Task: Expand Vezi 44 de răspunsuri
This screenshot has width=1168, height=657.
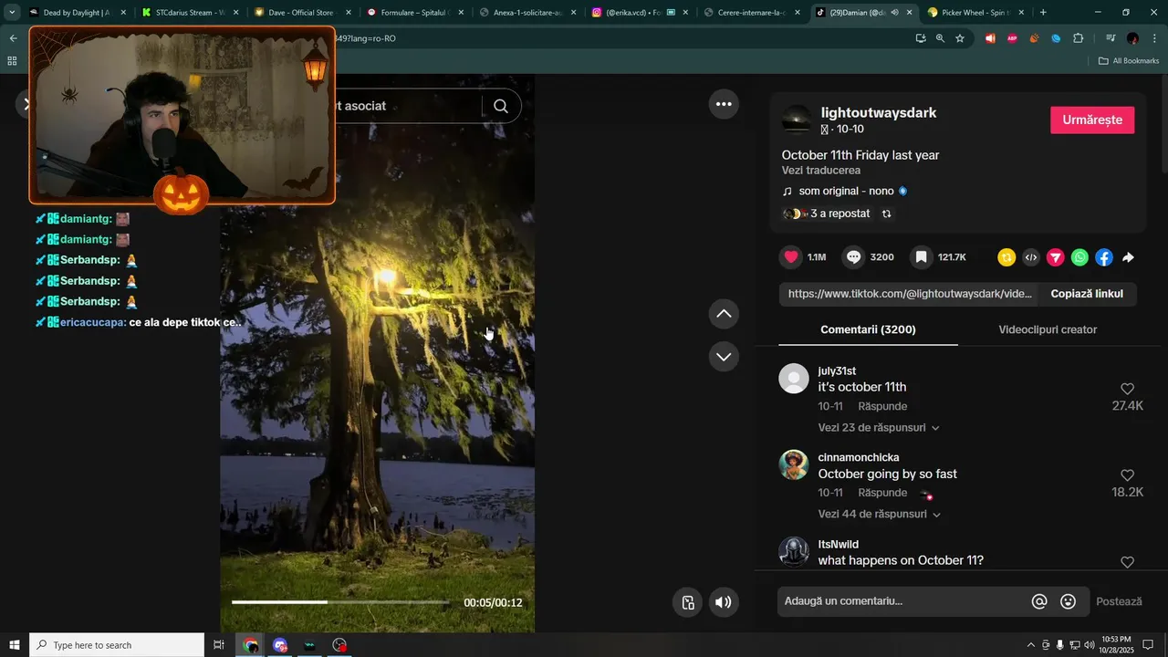Action: (879, 515)
